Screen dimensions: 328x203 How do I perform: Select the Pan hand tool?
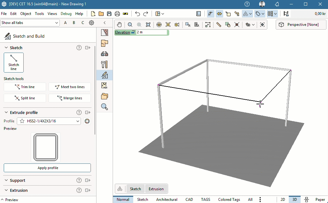click(119, 25)
